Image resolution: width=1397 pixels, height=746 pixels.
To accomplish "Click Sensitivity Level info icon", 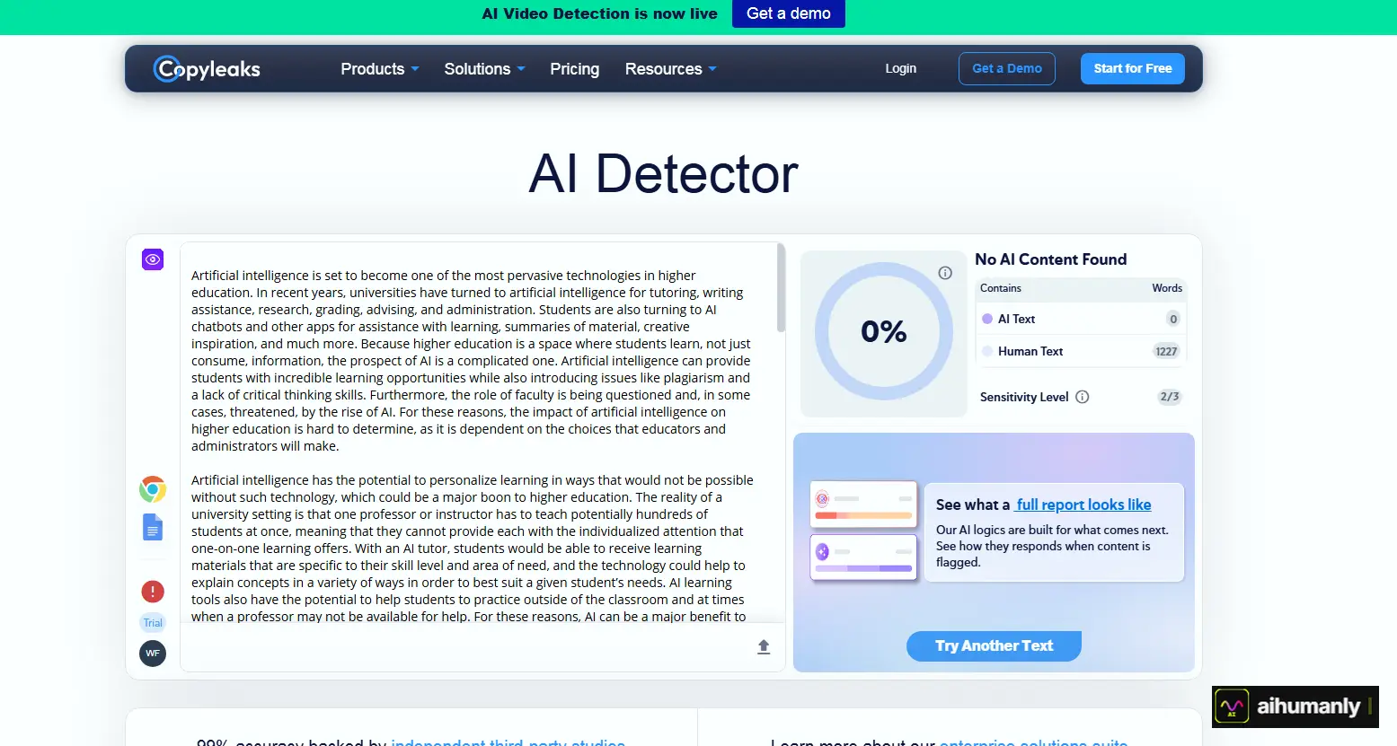I will tap(1083, 397).
